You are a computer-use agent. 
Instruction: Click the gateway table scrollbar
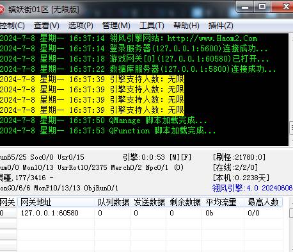coord(291,224)
